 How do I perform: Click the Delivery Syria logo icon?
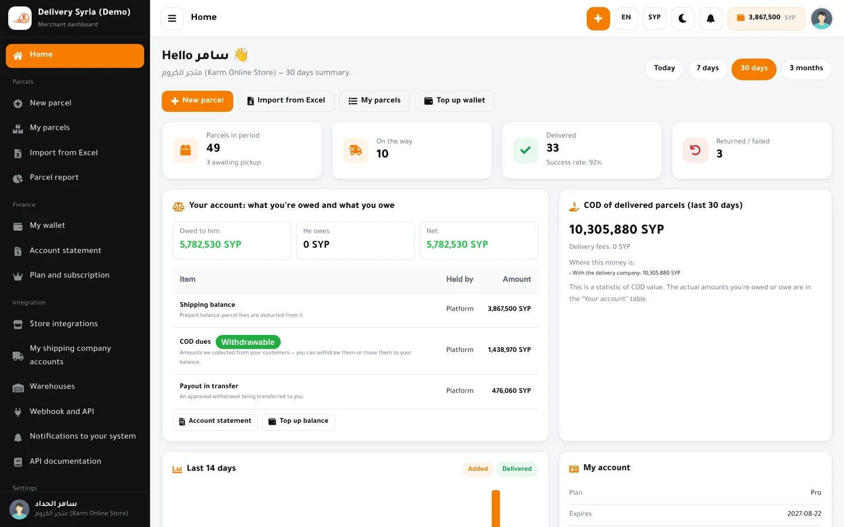tap(20, 18)
